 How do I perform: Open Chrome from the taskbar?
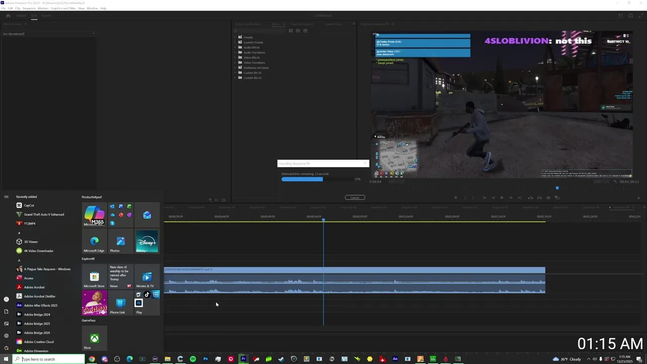pos(91,359)
